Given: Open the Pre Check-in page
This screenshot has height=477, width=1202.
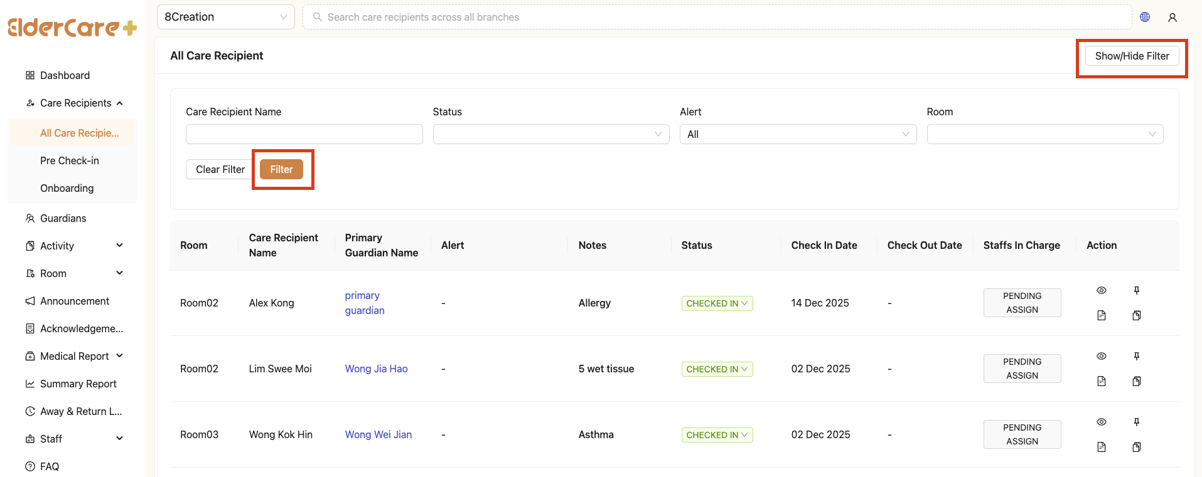Looking at the screenshot, I should click(70, 160).
